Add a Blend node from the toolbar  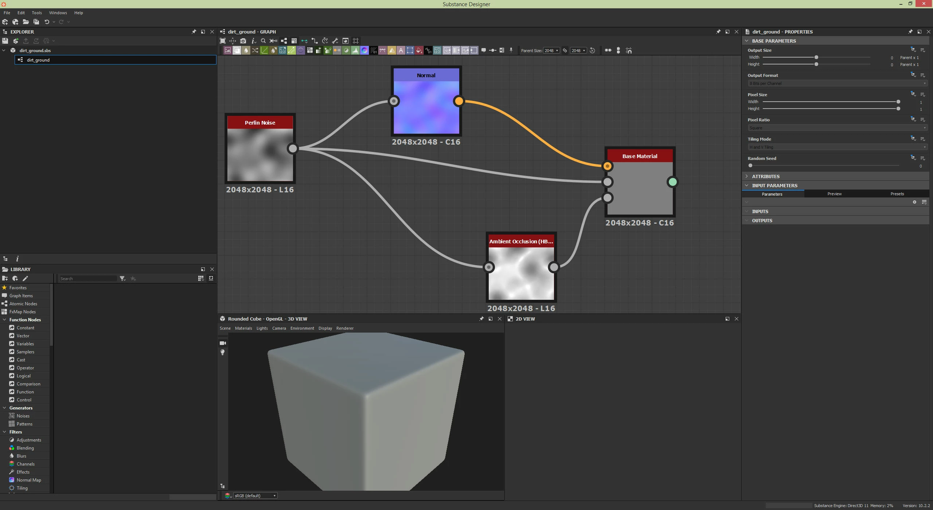point(237,50)
